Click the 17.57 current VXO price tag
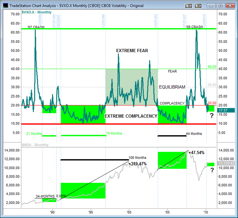 tap(226, 110)
